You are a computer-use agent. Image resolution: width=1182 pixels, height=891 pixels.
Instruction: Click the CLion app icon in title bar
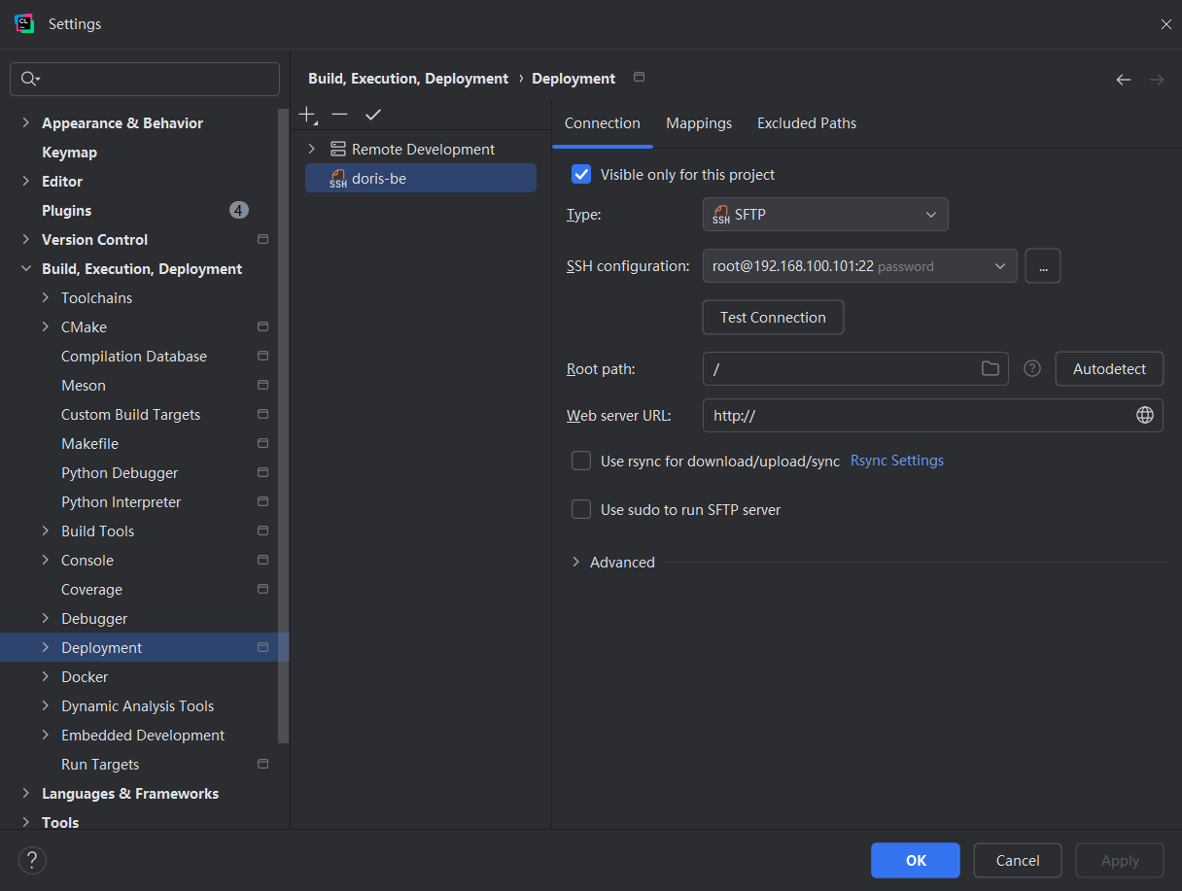click(24, 23)
